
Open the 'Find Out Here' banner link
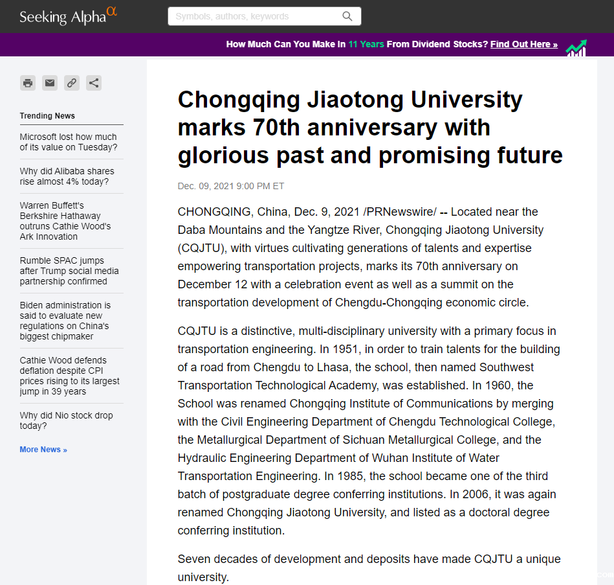[523, 45]
